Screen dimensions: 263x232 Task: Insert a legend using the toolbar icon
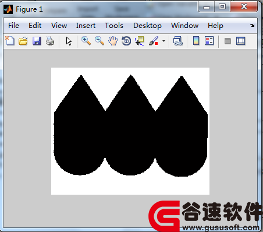209,41
